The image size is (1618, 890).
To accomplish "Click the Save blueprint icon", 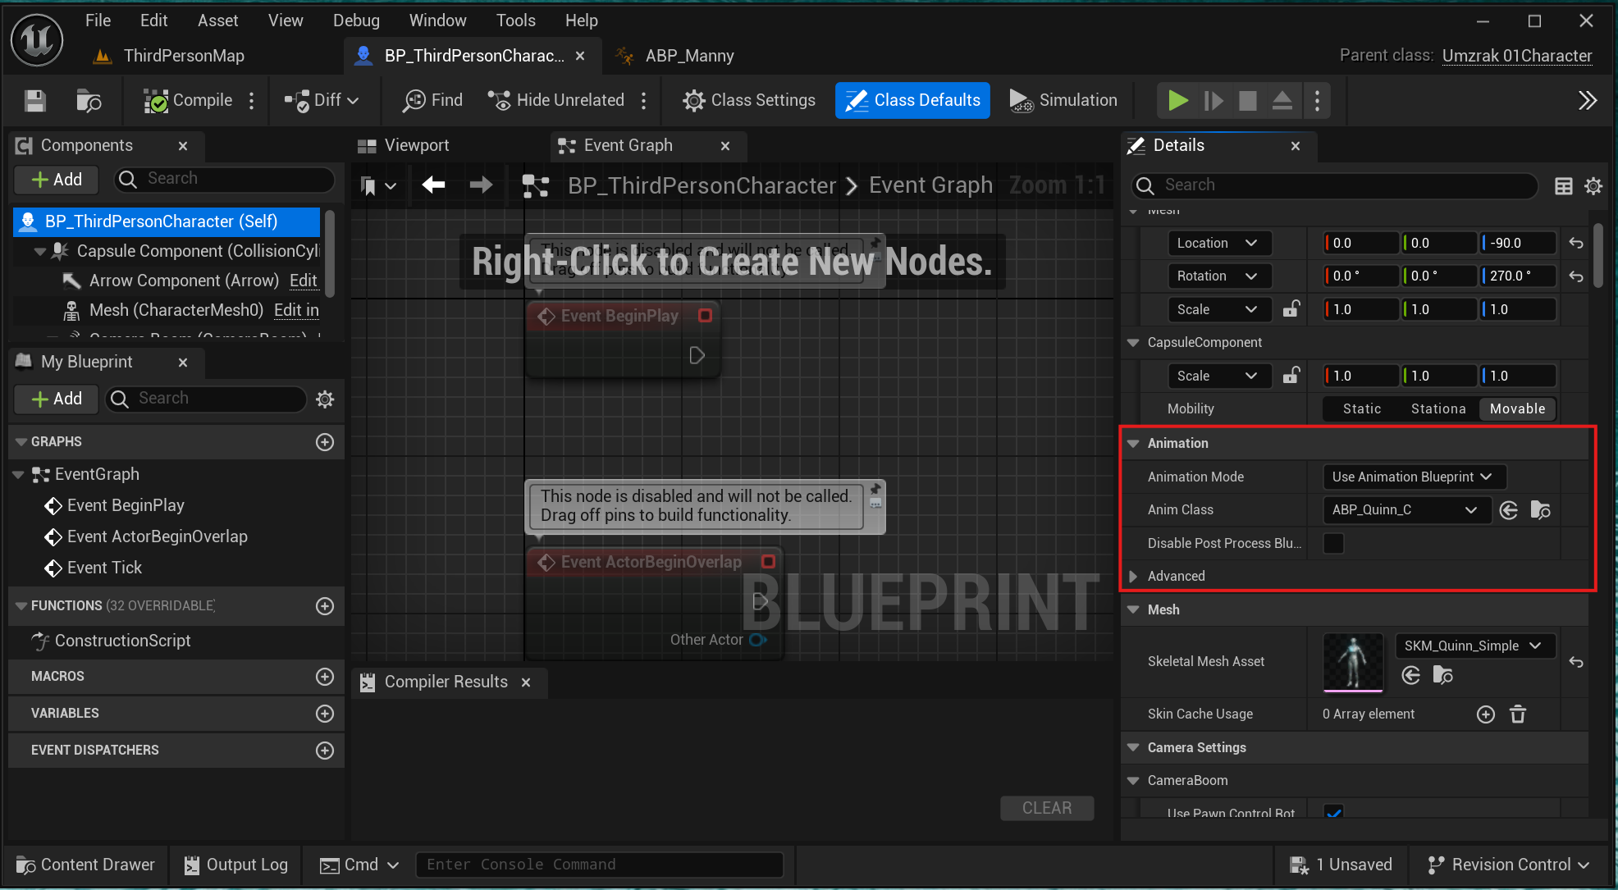I will pos(34,100).
